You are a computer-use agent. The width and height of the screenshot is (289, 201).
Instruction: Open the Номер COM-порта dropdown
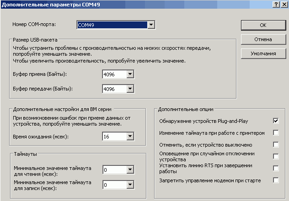[x=150, y=25]
